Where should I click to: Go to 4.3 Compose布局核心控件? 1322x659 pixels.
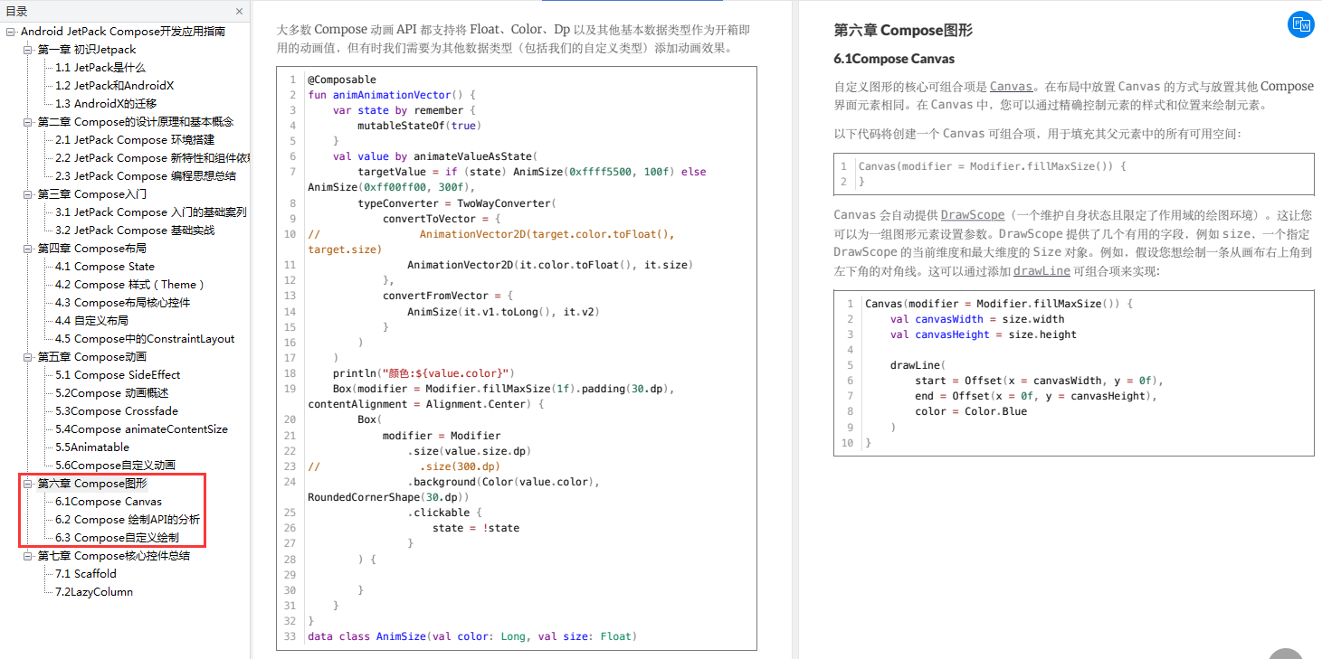pyautogui.click(x=123, y=303)
